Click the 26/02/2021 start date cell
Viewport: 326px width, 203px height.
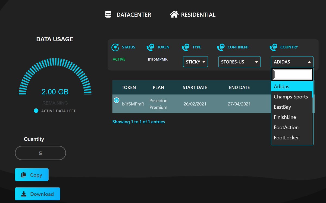coord(195,104)
